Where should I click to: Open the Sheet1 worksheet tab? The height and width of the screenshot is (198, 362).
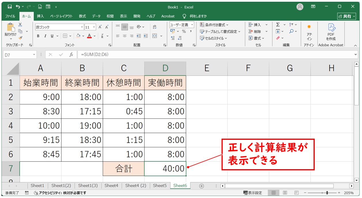click(x=37, y=186)
